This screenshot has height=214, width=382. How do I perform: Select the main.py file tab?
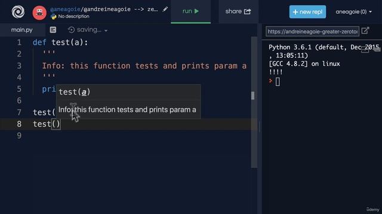point(22,30)
